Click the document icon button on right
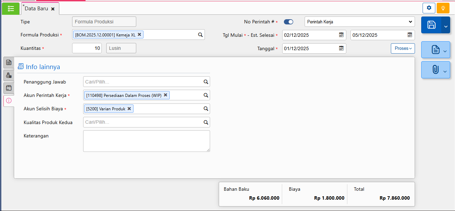 pos(435,50)
